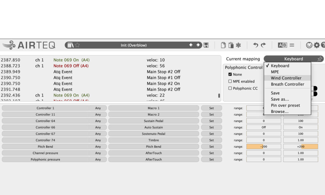Open the Current mapping Keyboard dropdown
This screenshot has height=195, width=325.
(x=294, y=59)
